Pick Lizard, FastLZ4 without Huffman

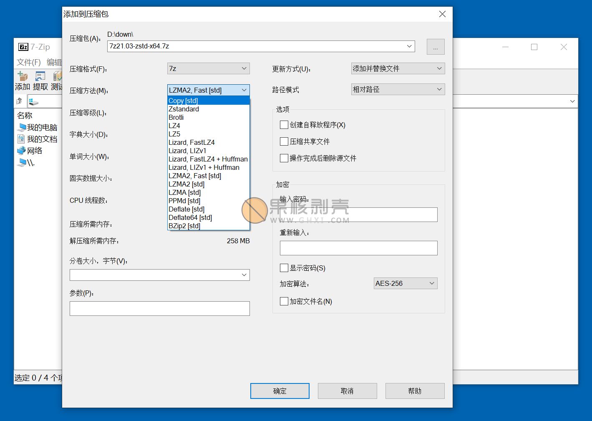tap(209, 142)
